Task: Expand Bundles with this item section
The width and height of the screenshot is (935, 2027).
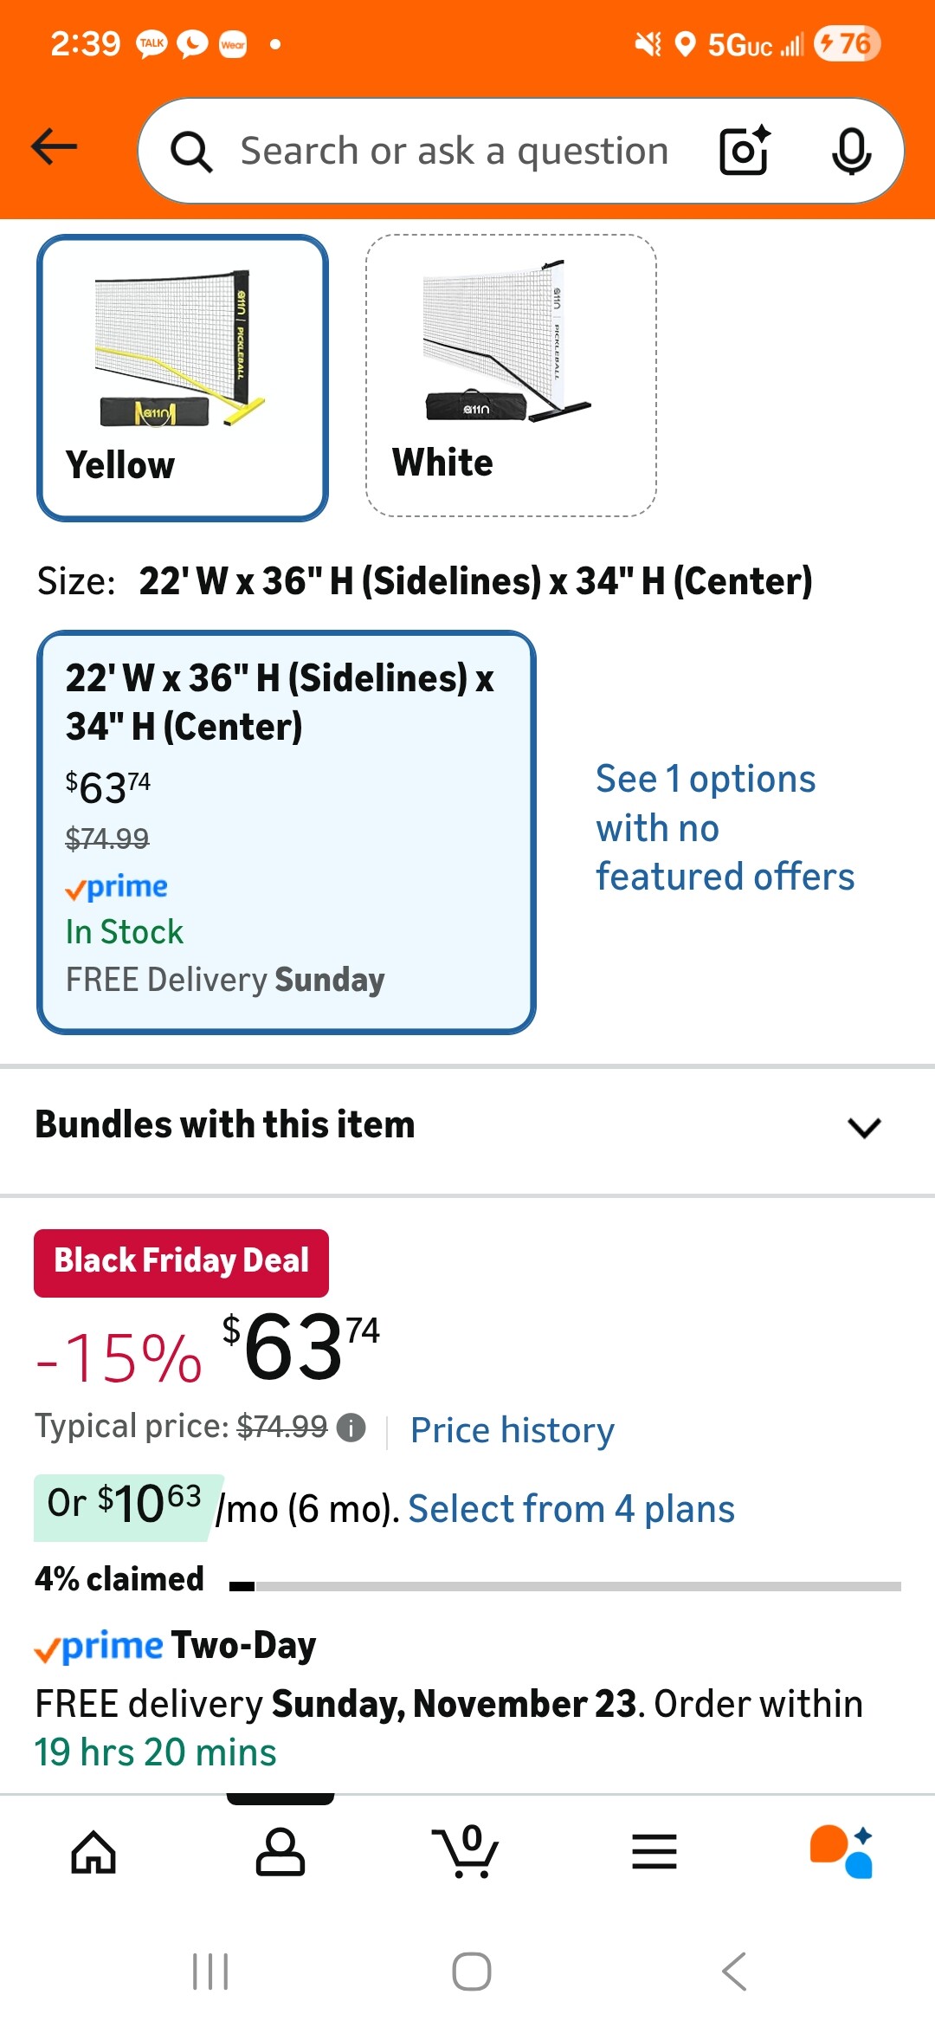Action: point(225,1125)
